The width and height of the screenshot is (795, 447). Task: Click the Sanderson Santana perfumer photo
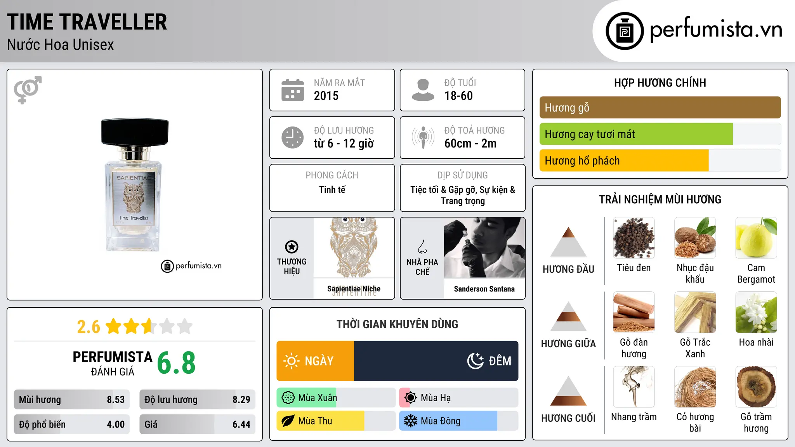point(484,248)
